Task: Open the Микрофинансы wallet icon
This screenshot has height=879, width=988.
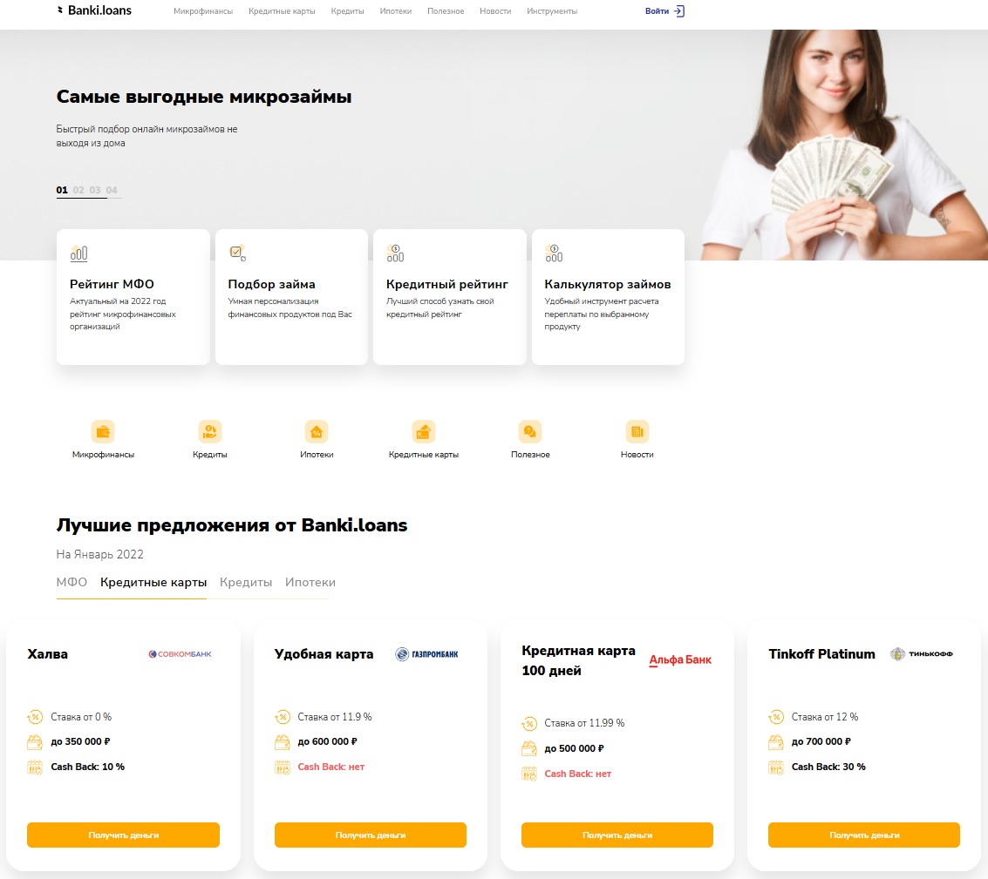Action: (103, 432)
